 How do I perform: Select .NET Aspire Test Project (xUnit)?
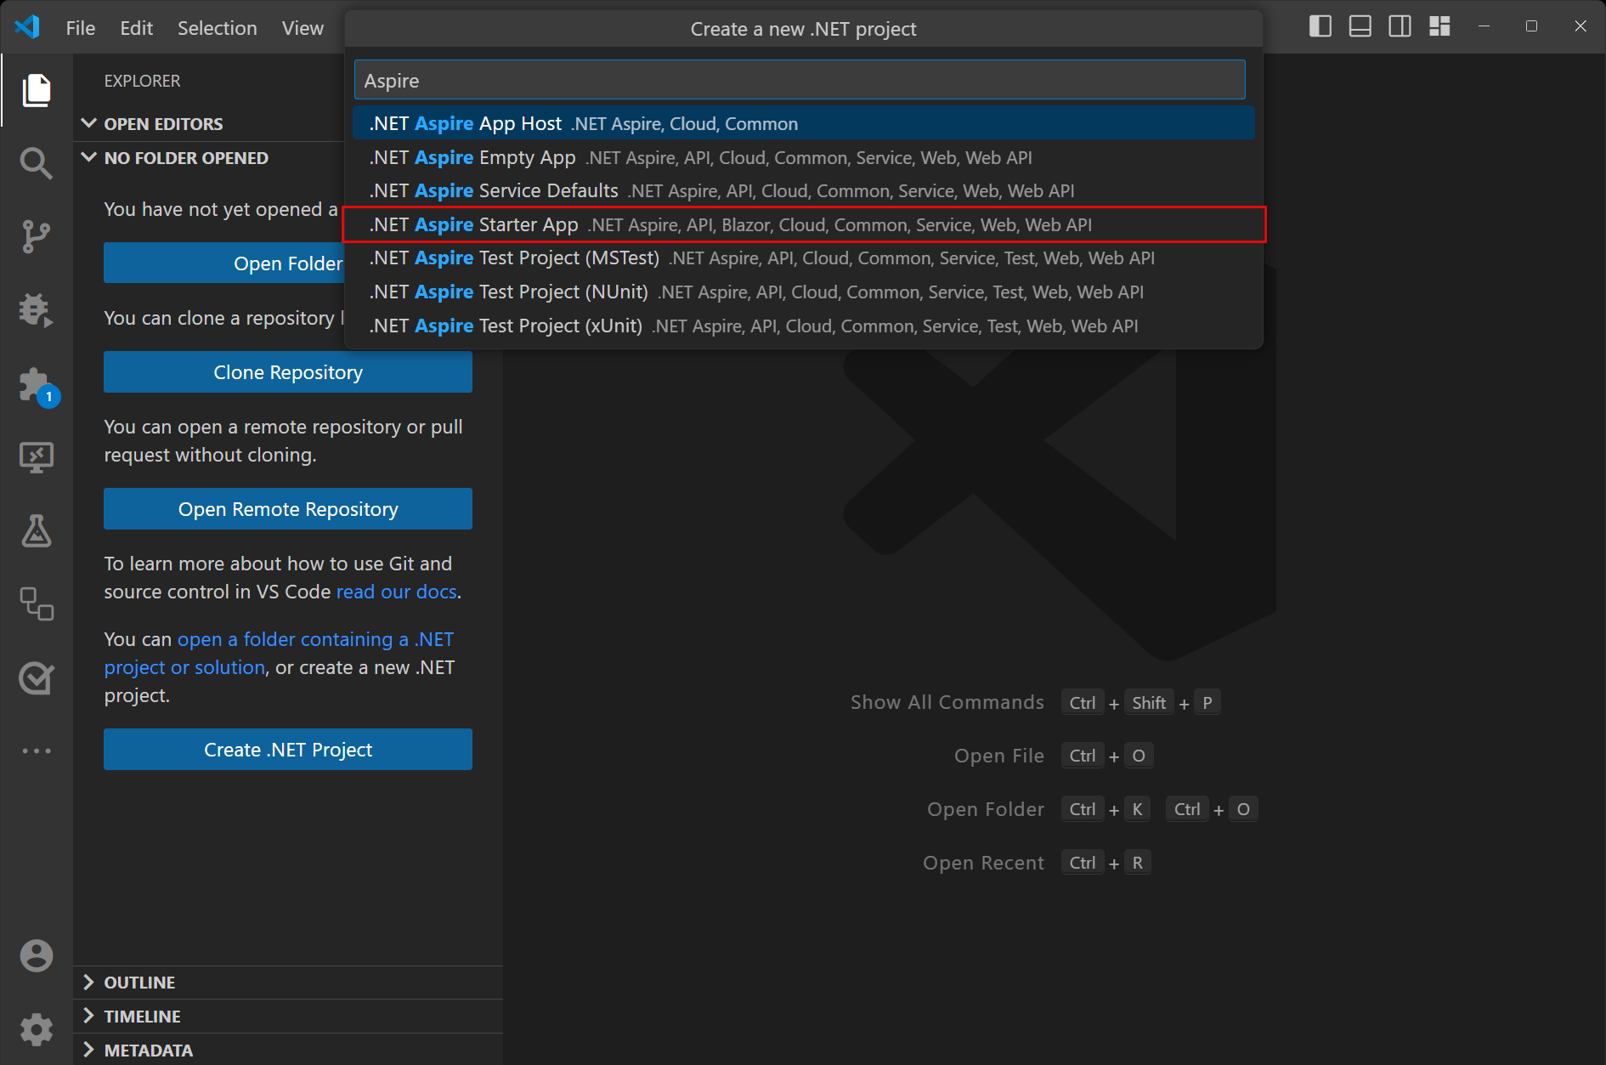point(804,326)
